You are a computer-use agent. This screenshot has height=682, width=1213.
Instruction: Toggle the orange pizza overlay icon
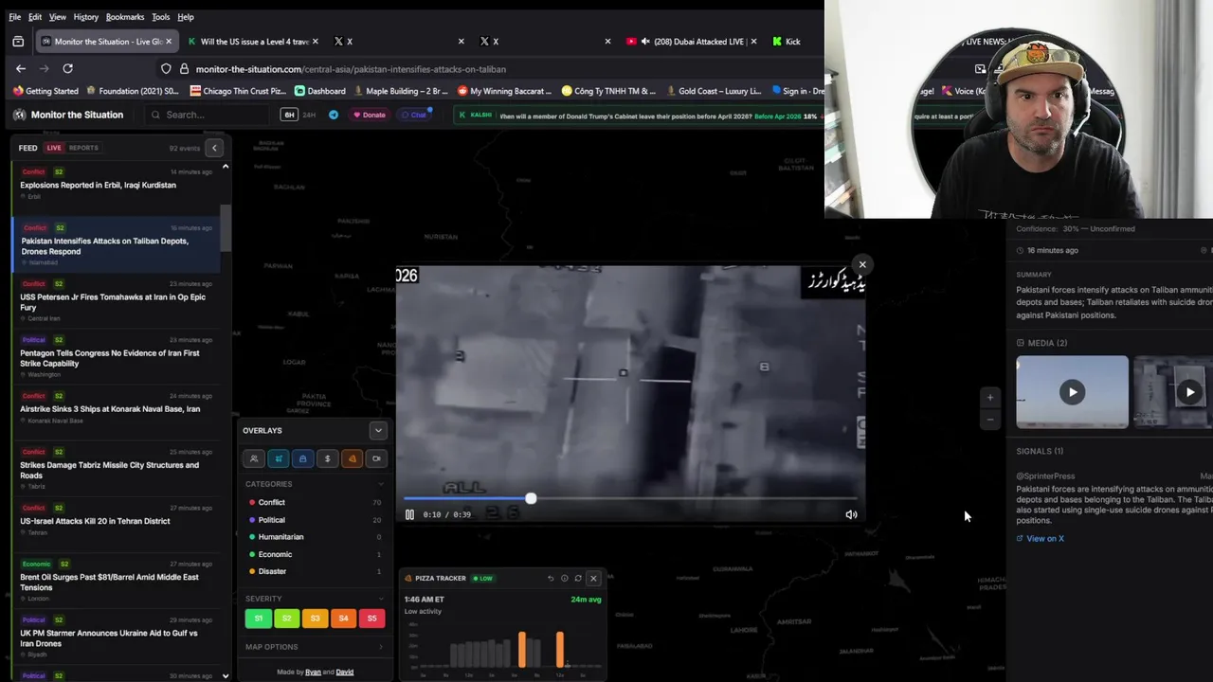353,458
